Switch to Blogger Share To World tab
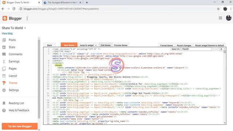 tap(21, 3)
